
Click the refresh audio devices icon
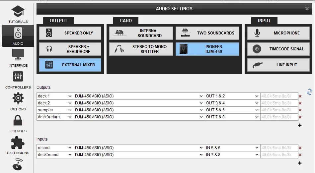(x=310, y=92)
